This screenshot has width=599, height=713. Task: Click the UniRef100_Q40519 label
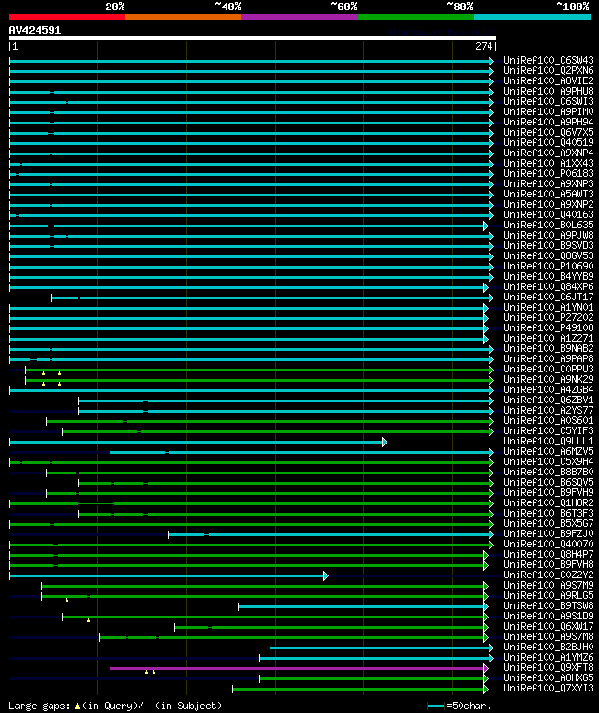coord(548,142)
